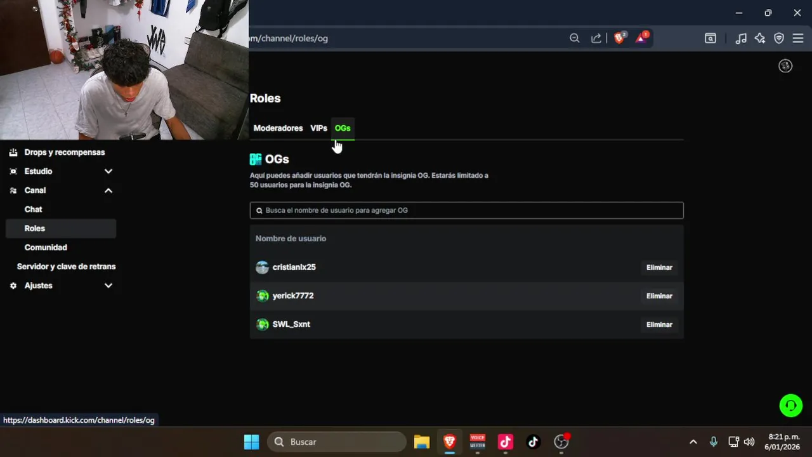
Task: Click the volume speaker tray icon
Action: (x=749, y=442)
